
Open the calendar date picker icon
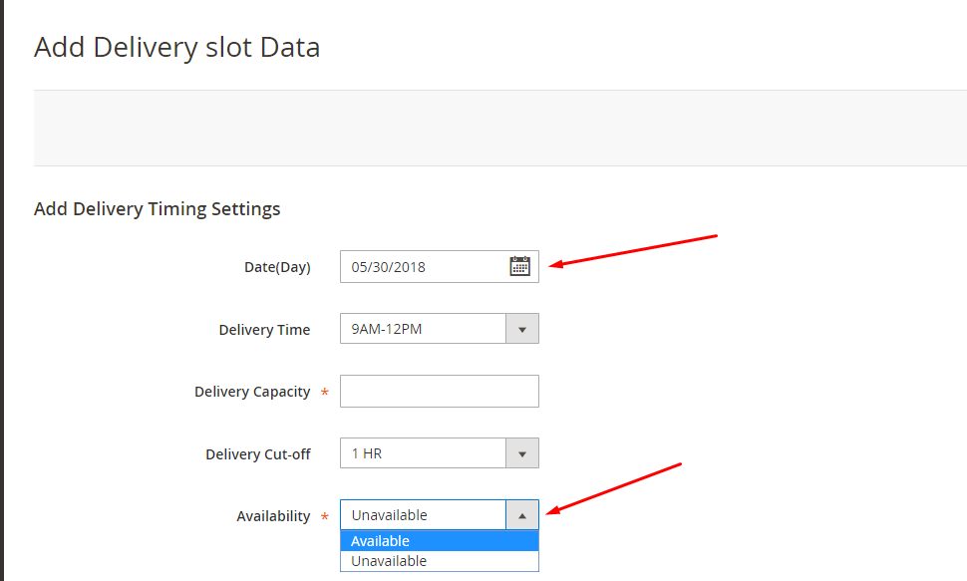pyautogui.click(x=519, y=266)
